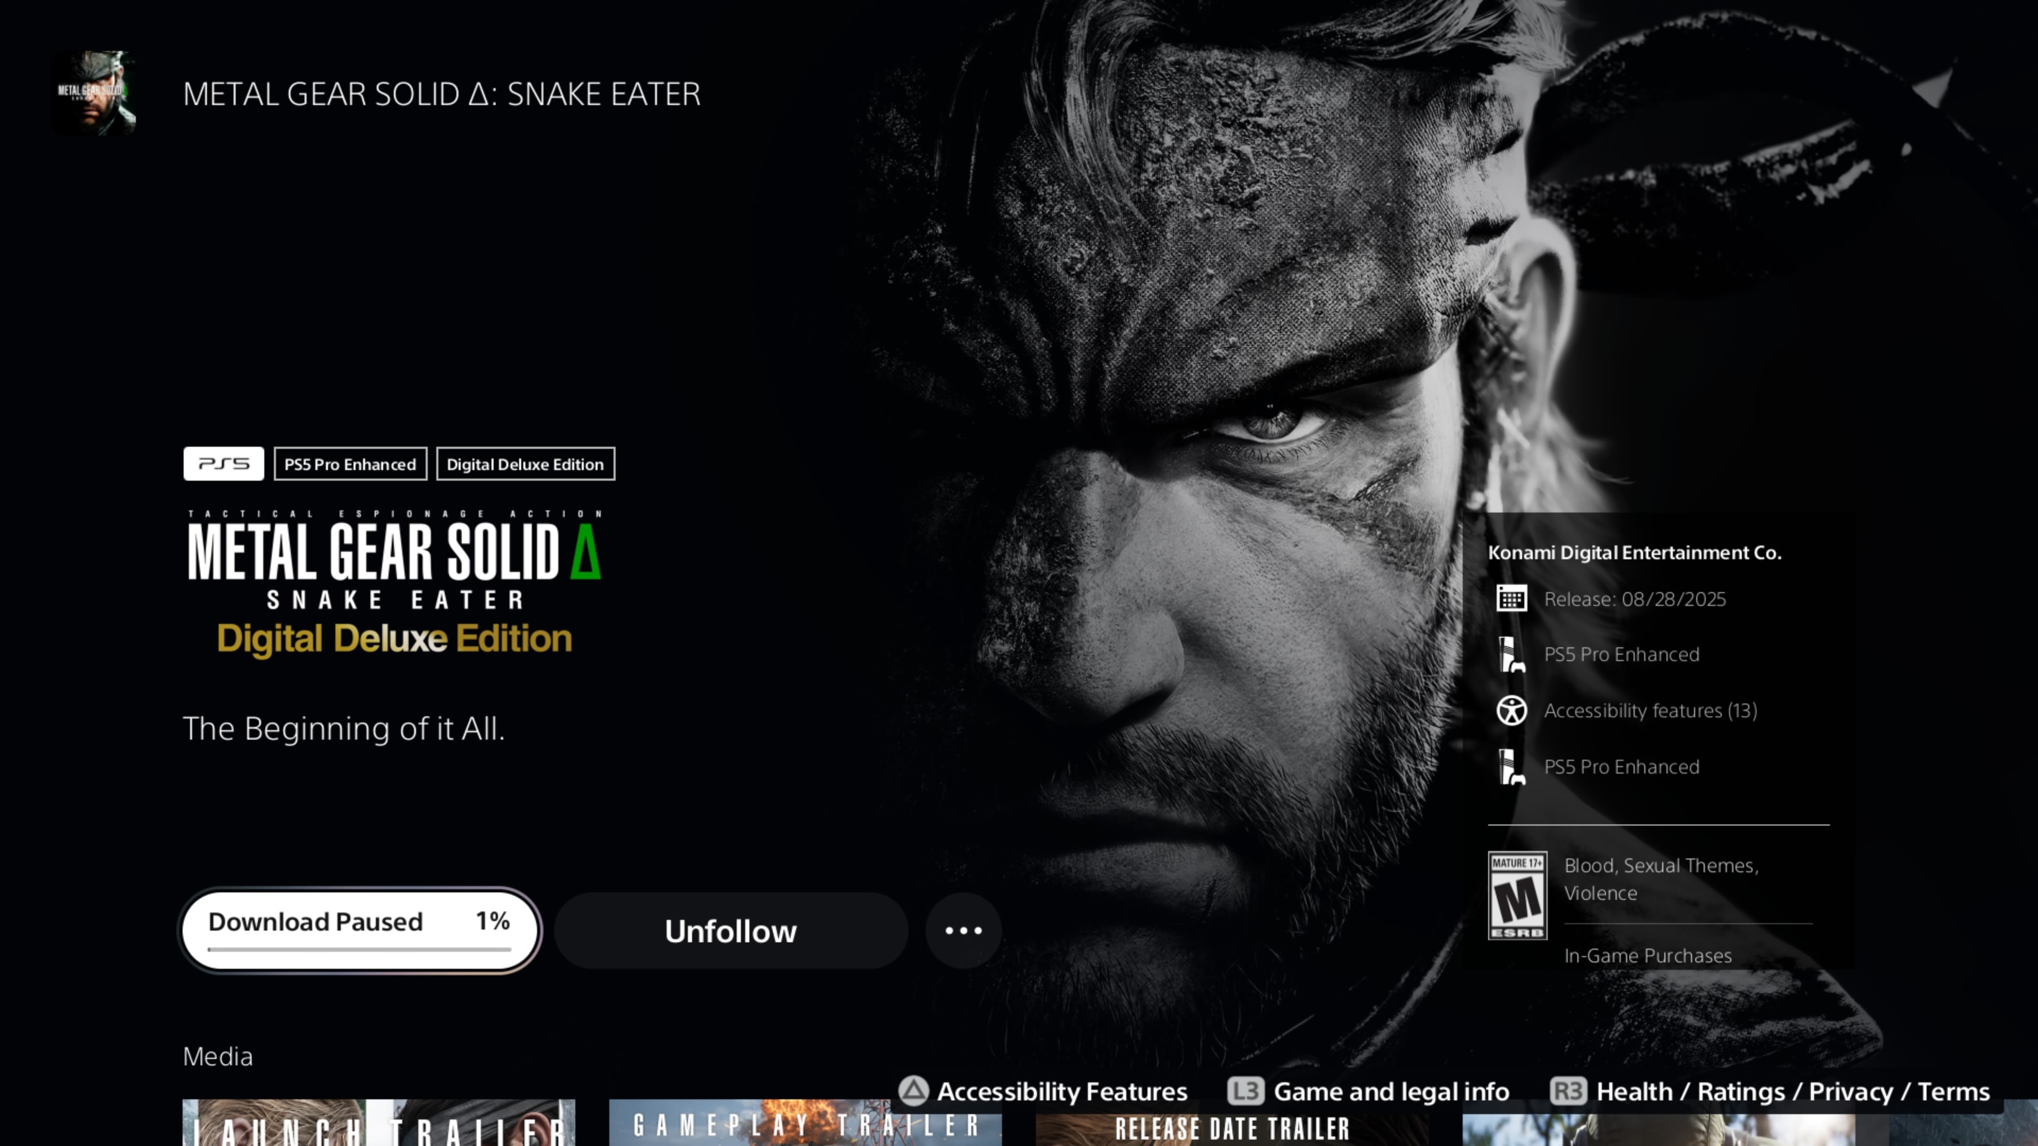Click the release date calendar icon
This screenshot has width=2038, height=1146.
click(x=1511, y=598)
